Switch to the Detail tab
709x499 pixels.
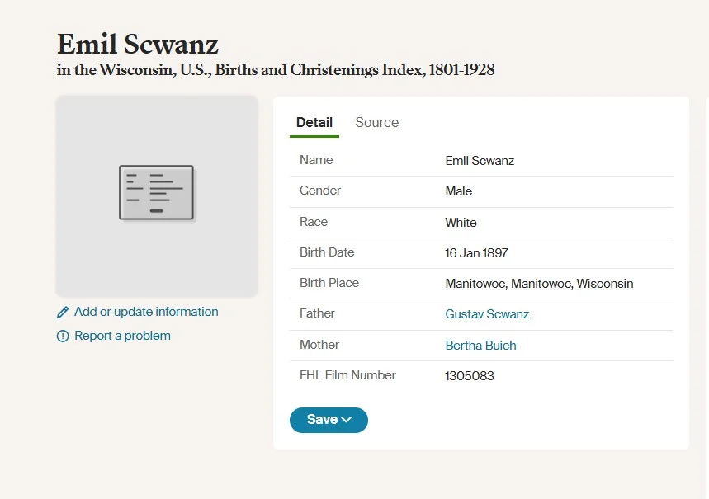pyautogui.click(x=314, y=122)
